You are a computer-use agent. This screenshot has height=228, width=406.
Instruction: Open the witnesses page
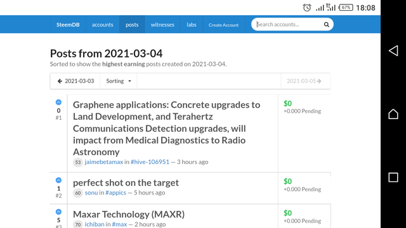pyautogui.click(x=162, y=25)
